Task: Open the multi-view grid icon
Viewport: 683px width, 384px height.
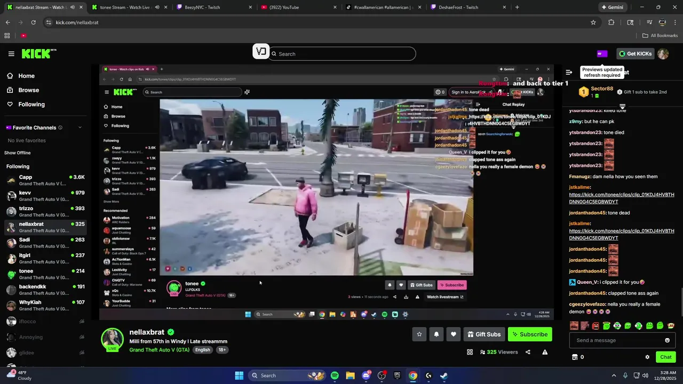Action: (470, 352)
